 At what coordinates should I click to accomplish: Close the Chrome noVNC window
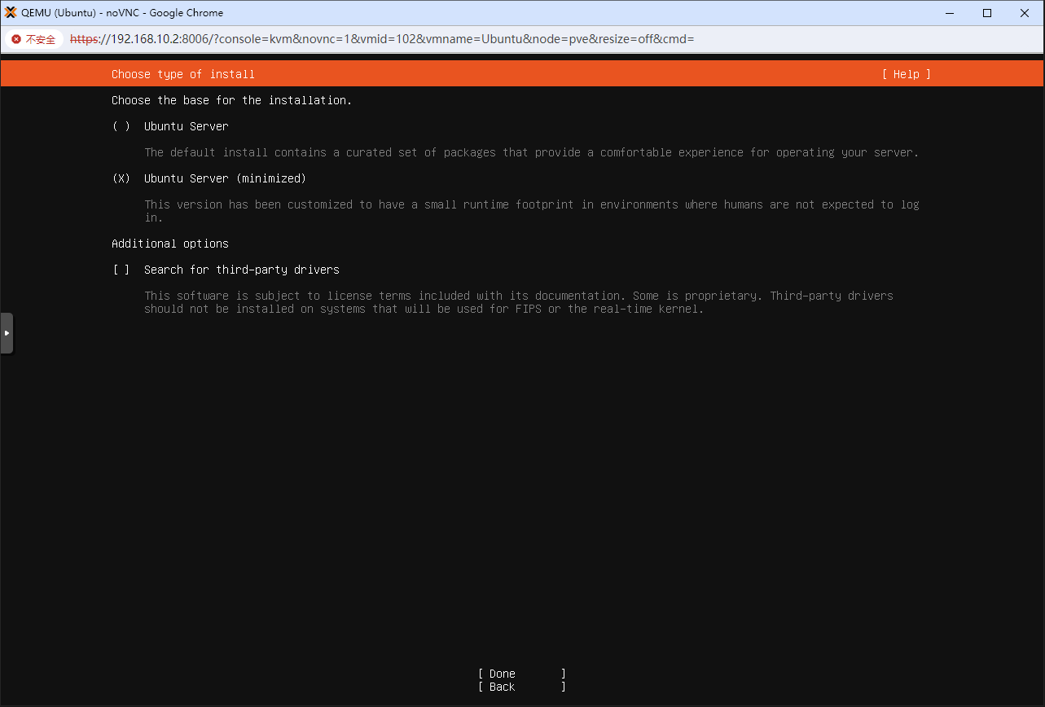(x=1025, y=13)
